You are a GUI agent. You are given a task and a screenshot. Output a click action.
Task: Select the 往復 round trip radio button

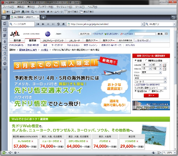click(135, 61)
